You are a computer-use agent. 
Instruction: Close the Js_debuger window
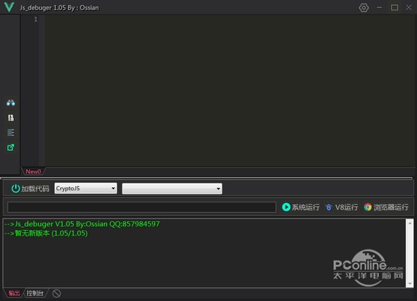[x=409, y=8]
